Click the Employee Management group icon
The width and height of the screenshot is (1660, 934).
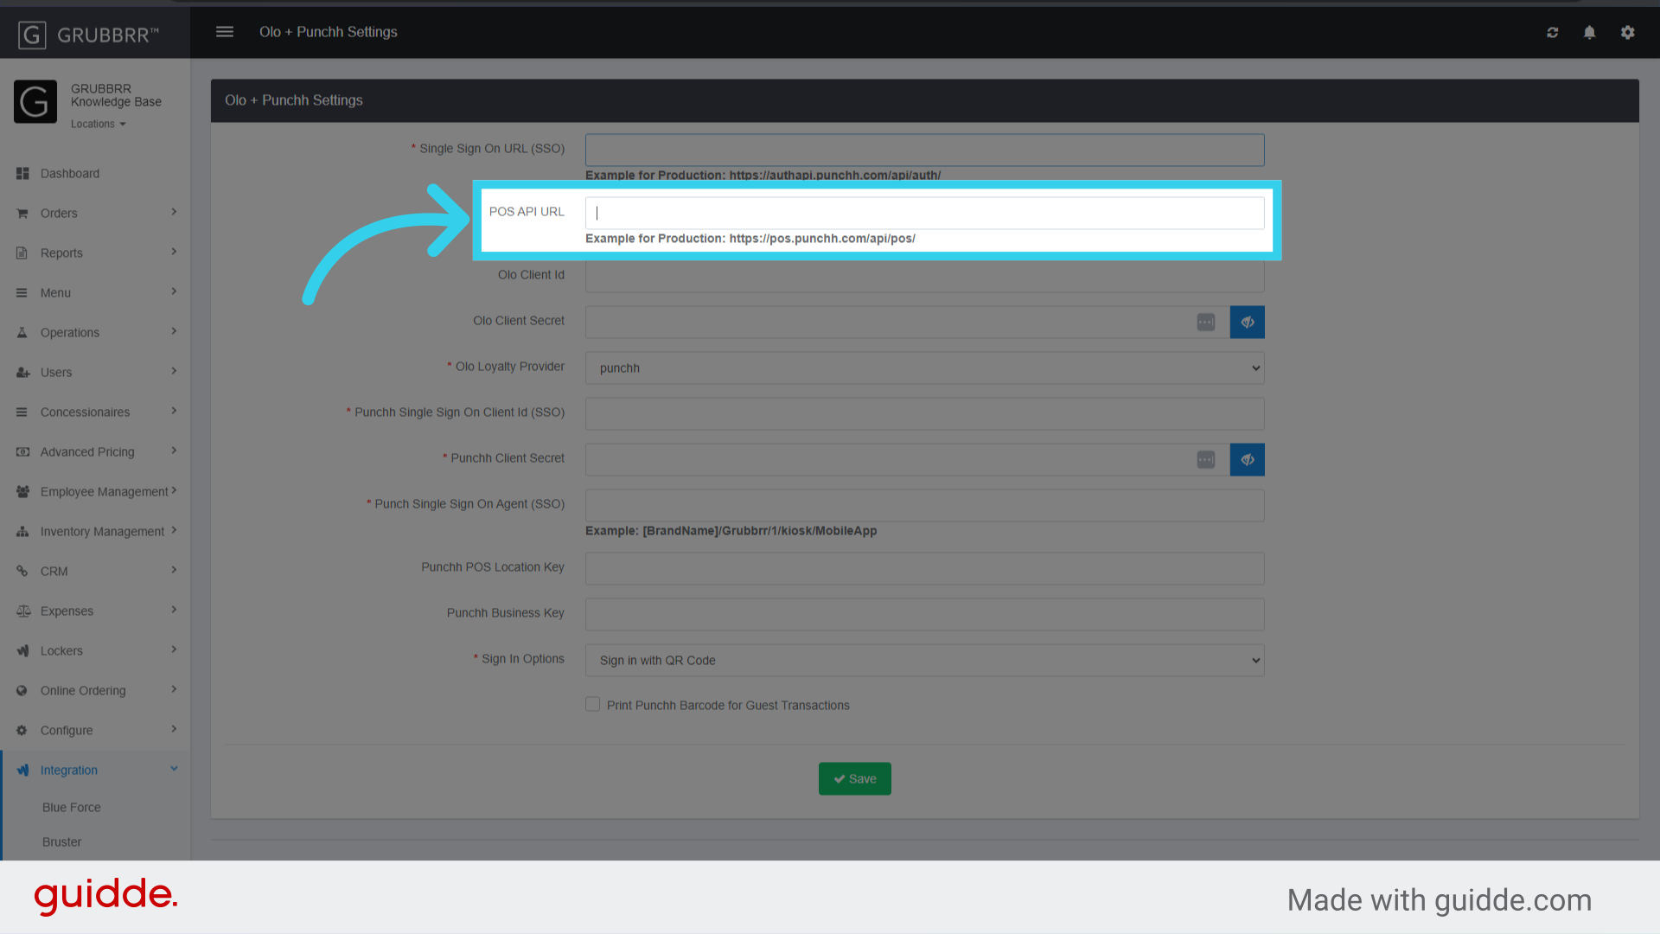point(22,492)
